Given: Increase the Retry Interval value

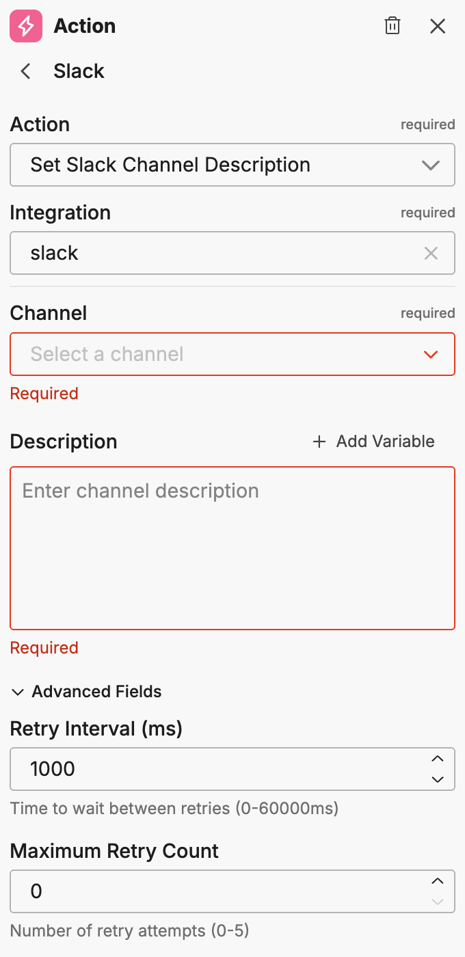Looking at the screenshot, I should [x=438, y=759].
